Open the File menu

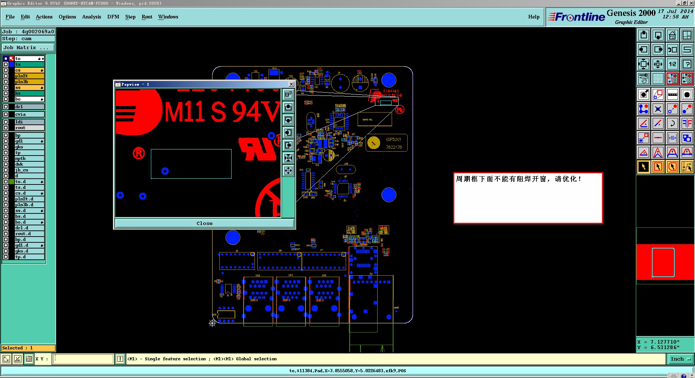pos(10,17)
